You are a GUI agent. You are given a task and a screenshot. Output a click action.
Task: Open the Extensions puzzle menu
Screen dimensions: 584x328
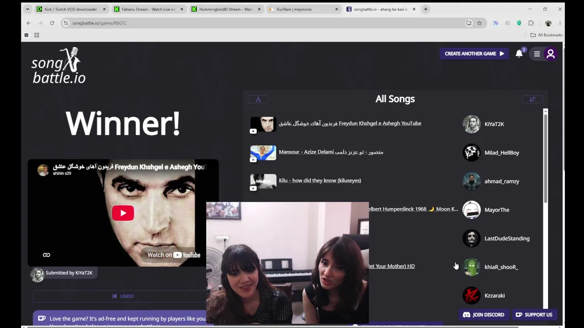tap(531, 23)
